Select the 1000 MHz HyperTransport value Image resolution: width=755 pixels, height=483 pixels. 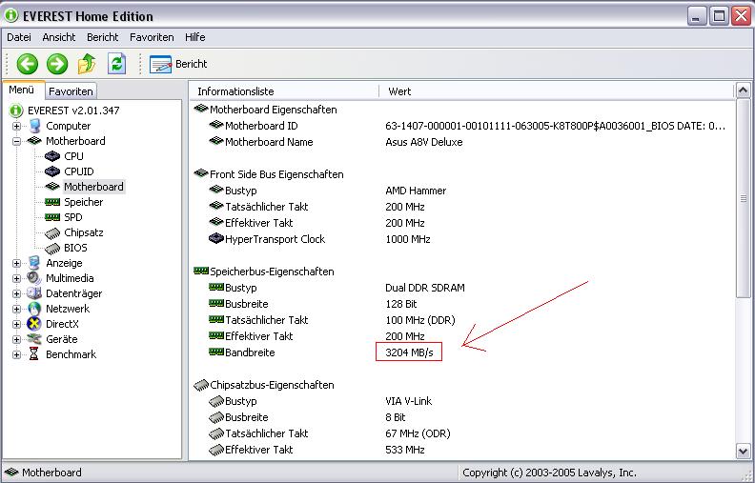click(407, 239)
